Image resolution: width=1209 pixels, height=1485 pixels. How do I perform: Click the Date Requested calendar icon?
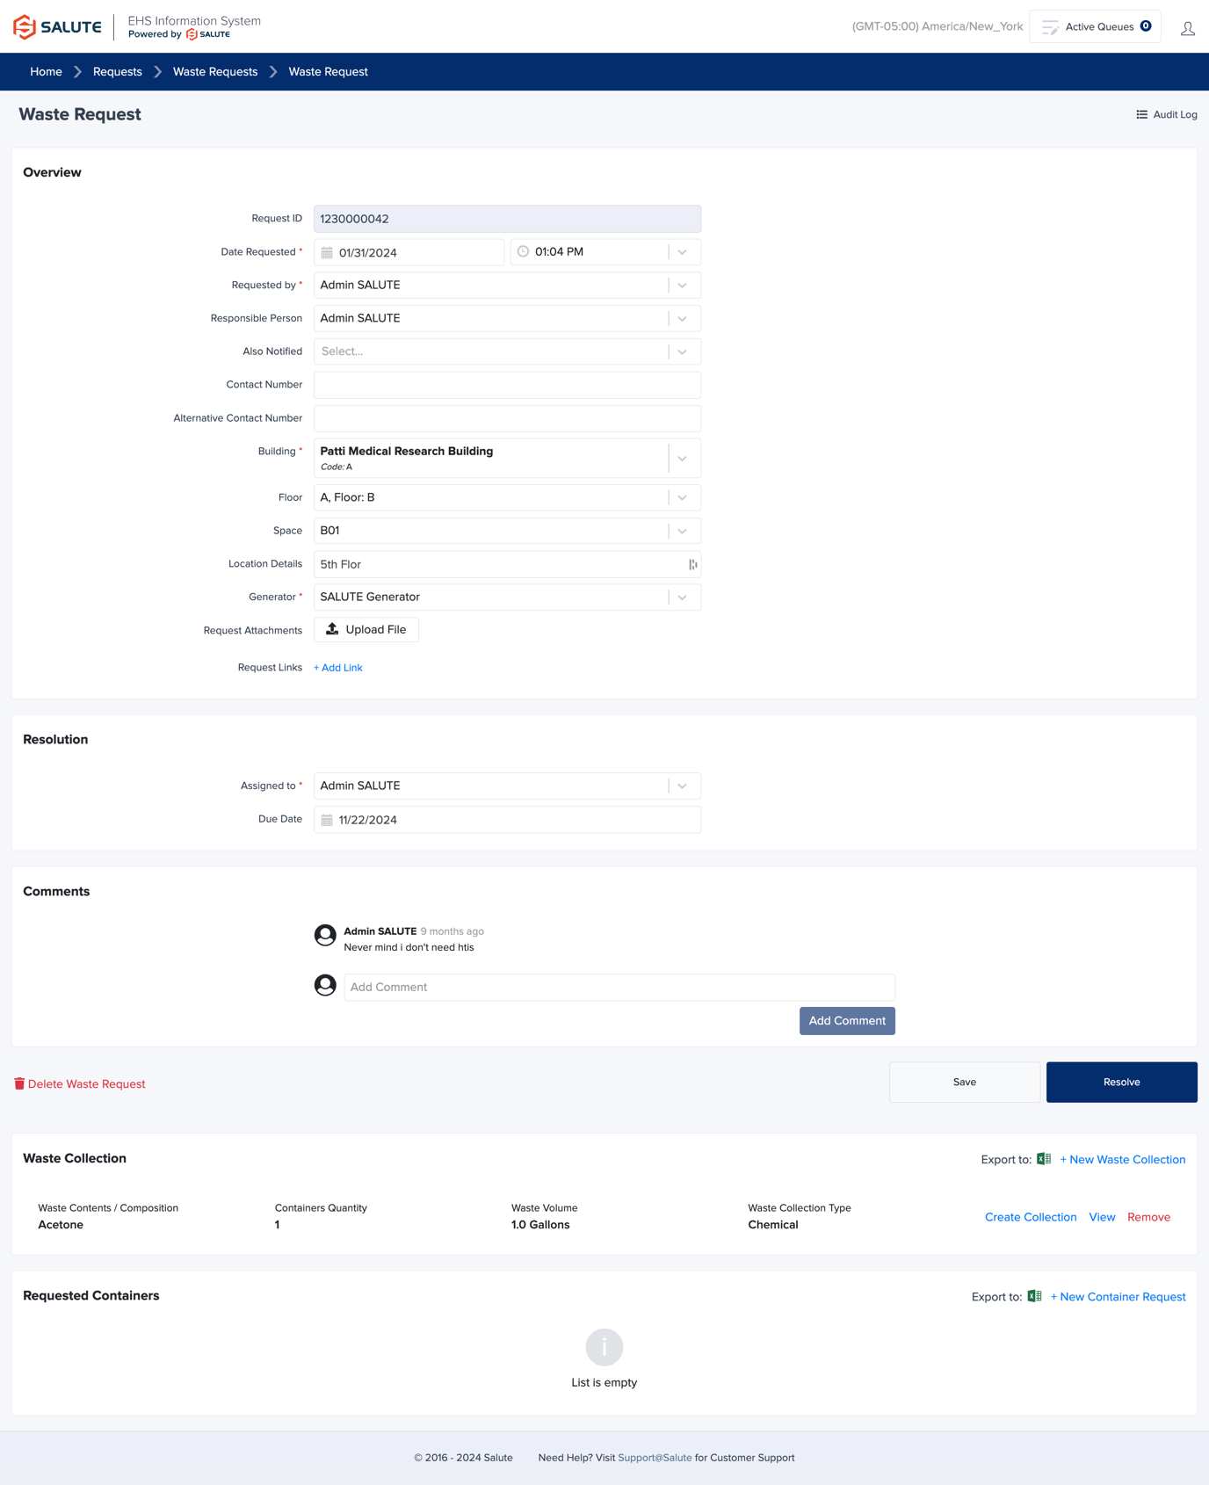coord(327,253)
